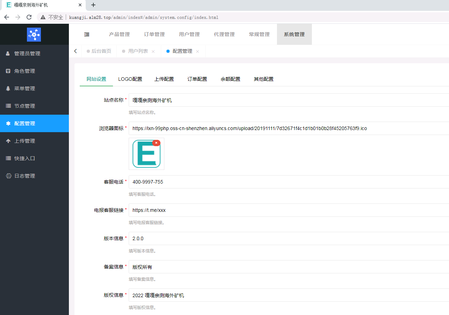This screenshot has width=449, height=315.
Task: Open a new browser tab with plus icon
Action: coord(93,5)
